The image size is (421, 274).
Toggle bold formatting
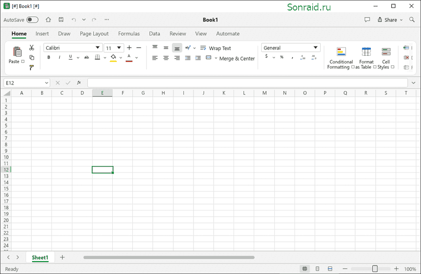(x=49, y=57)
